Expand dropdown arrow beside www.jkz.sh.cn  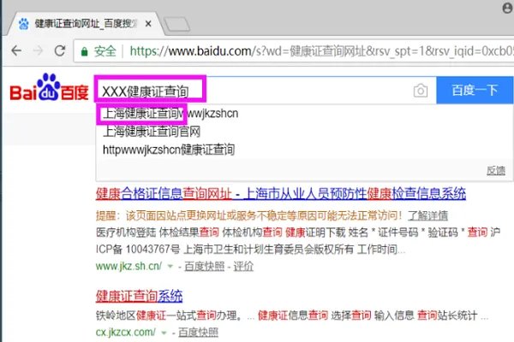pos(170,267)
